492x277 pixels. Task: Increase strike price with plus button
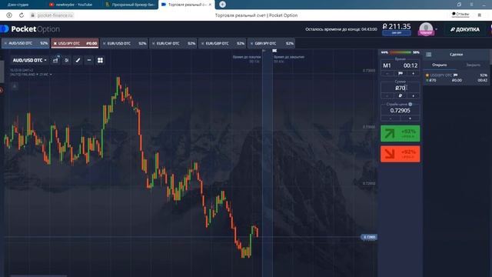point(410,118)
